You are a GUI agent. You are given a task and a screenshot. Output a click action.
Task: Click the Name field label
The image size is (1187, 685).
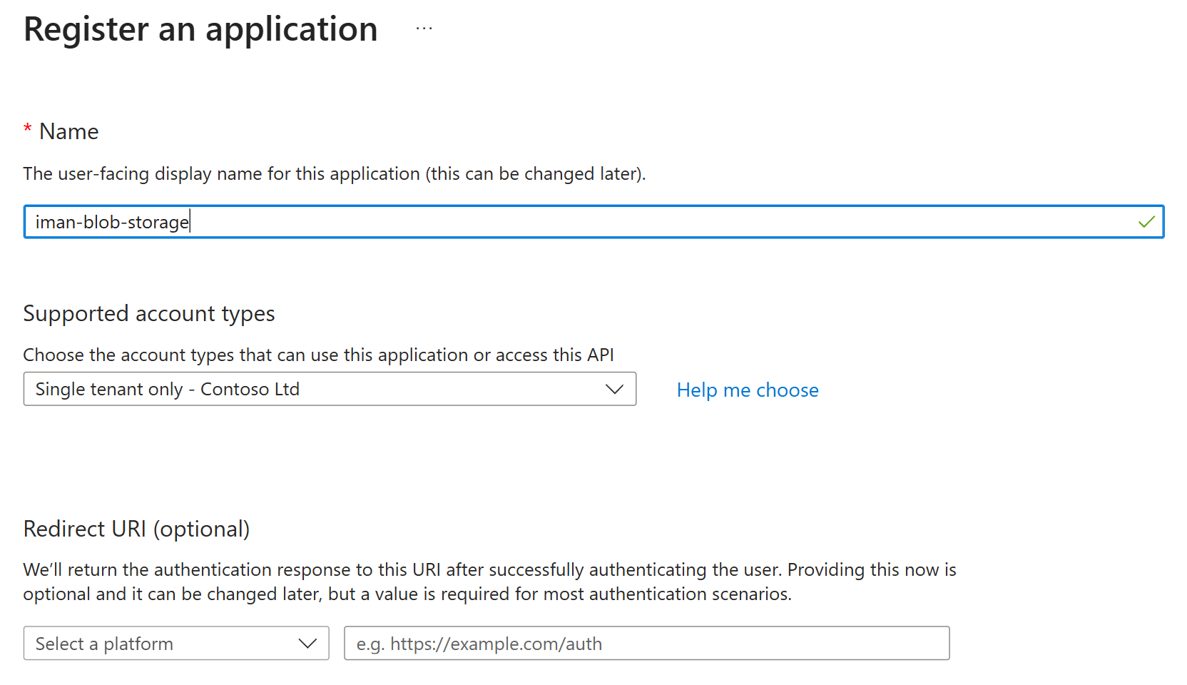68,131
